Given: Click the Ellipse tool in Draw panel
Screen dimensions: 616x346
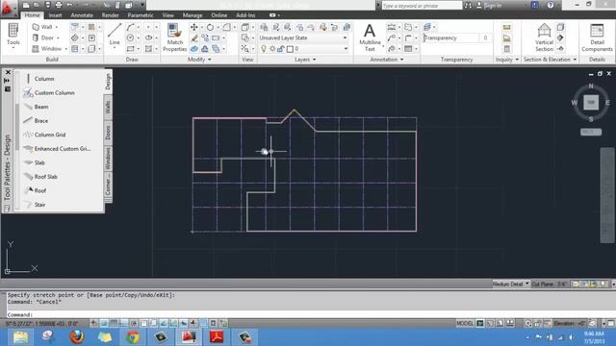Looking at the screenshot, I should (x=148, y=38).
